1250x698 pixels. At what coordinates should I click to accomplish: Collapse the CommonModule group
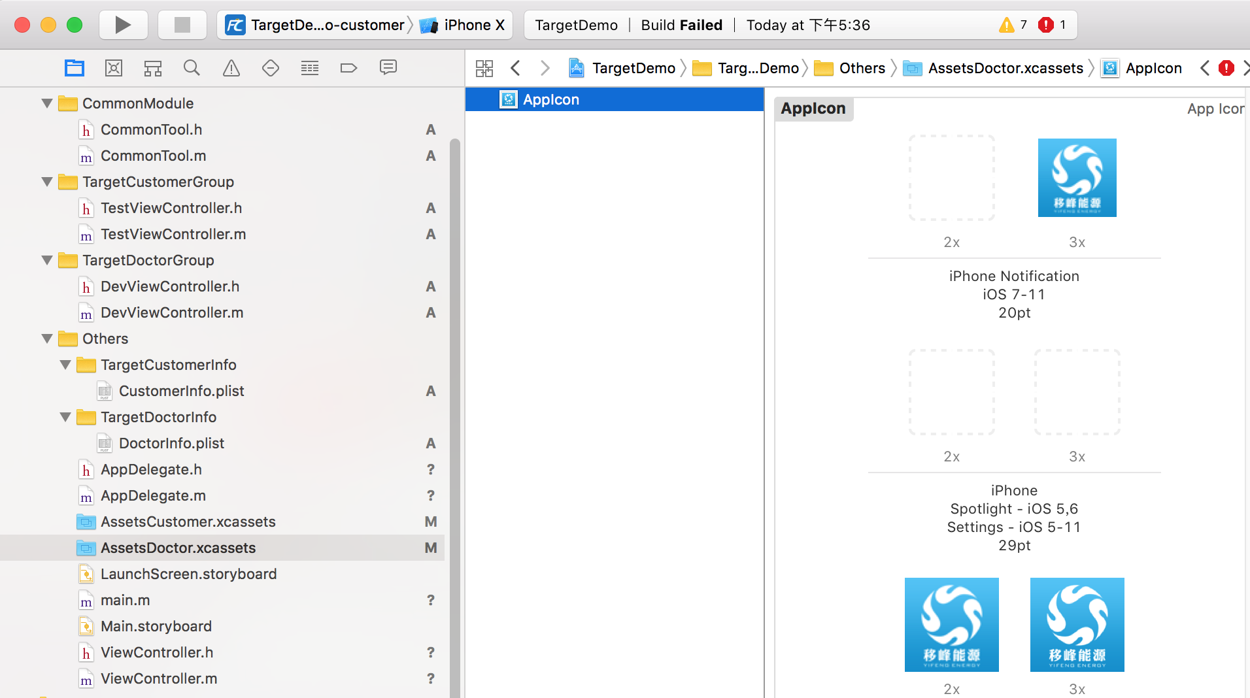47,103
